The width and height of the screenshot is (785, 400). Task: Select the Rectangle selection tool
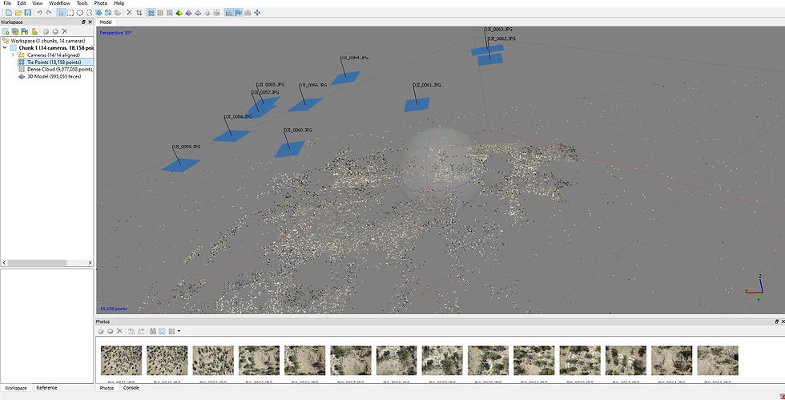70,13
